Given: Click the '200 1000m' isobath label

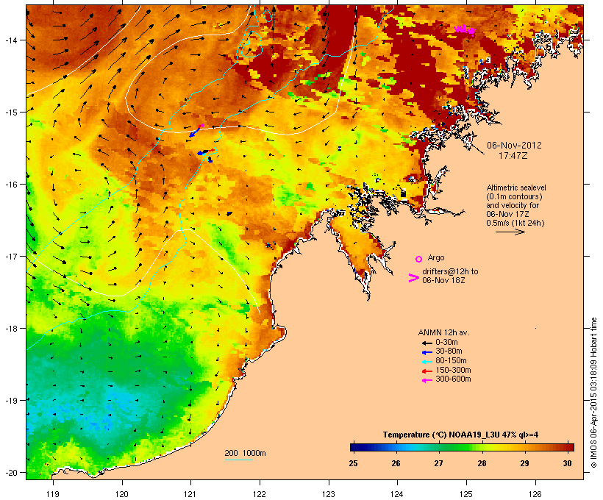Looking at the screenshot, I should coord(245,453).
